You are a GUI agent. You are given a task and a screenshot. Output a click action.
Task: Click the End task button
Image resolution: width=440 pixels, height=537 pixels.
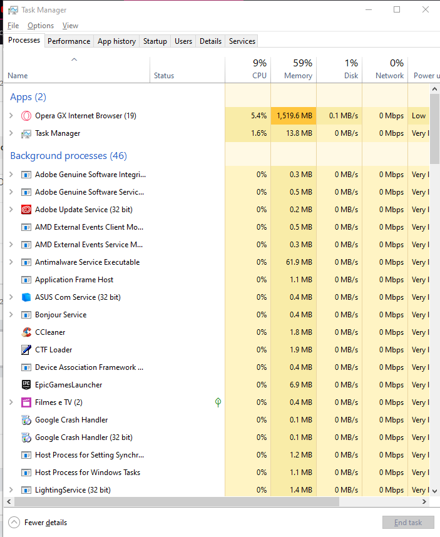tap(408, 522)
